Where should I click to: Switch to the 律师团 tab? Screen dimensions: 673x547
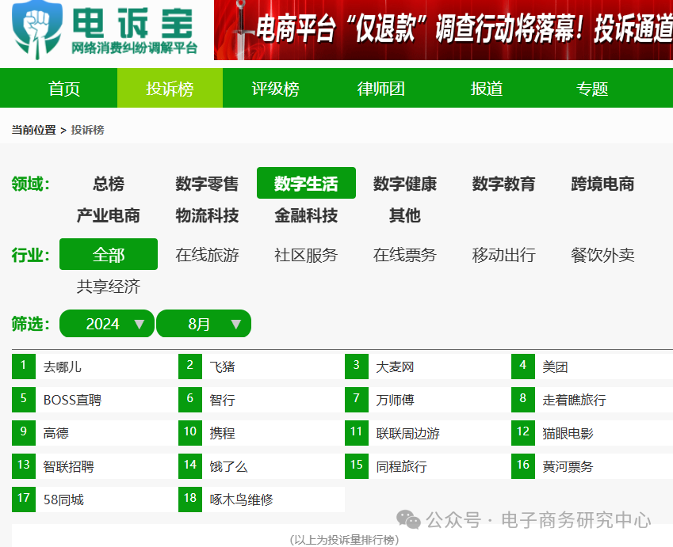coord(380,88)
